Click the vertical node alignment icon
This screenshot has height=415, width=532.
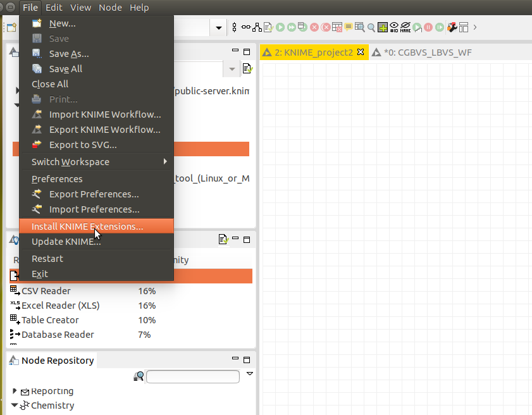235,27
